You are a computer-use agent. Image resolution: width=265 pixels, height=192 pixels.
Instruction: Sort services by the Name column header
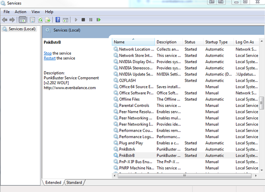pyautogui.click(x=132, y=42)
